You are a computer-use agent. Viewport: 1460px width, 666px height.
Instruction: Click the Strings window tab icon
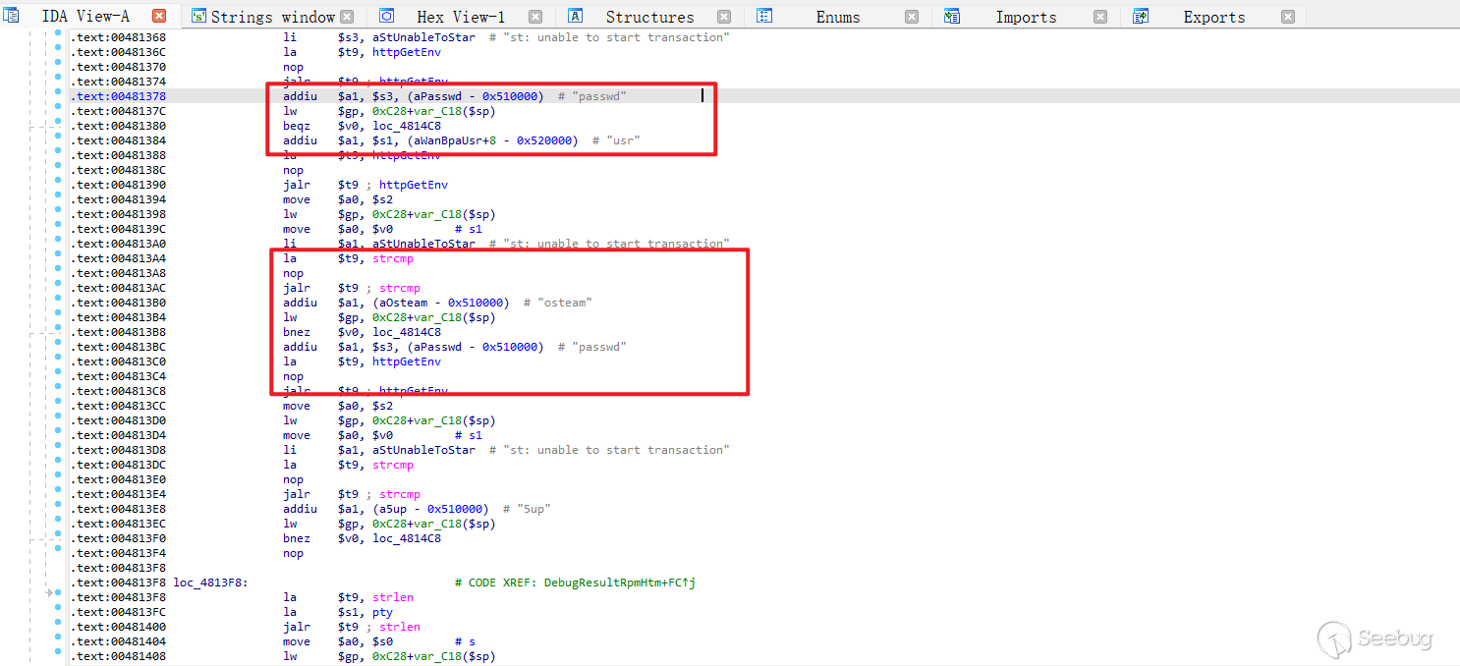pos(198,17)
